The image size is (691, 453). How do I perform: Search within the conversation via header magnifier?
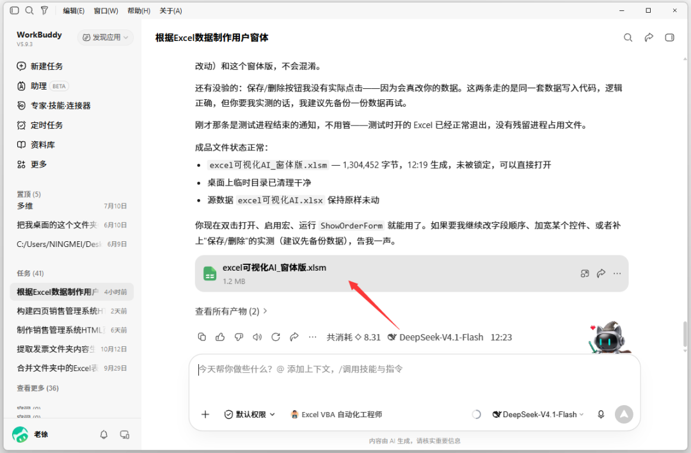click(628, 38)
